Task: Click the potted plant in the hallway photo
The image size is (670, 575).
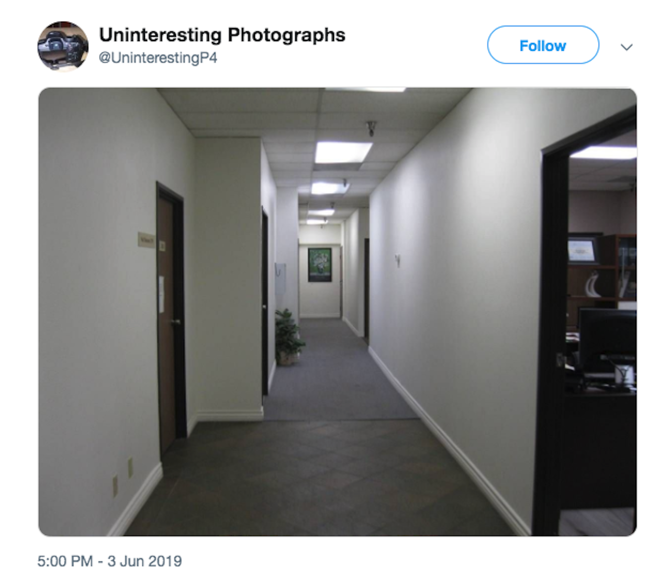Action: tap(288, 336)
